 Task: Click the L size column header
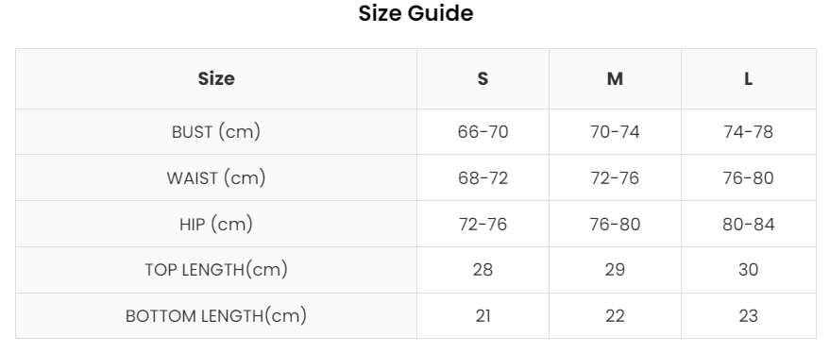(748, 79)
